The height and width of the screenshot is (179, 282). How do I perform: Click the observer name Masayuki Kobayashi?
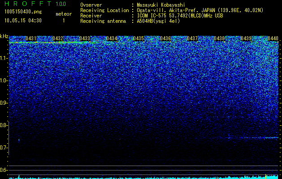(x=161, y=5)
